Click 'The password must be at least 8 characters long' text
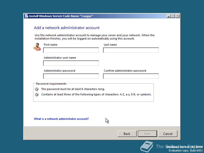The width and height of the screenshot is (204, 153). 73,89
